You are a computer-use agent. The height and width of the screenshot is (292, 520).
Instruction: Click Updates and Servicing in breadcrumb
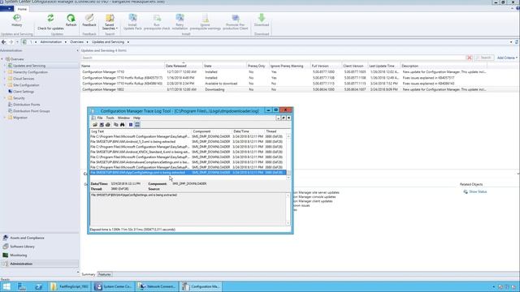[108, 42]
